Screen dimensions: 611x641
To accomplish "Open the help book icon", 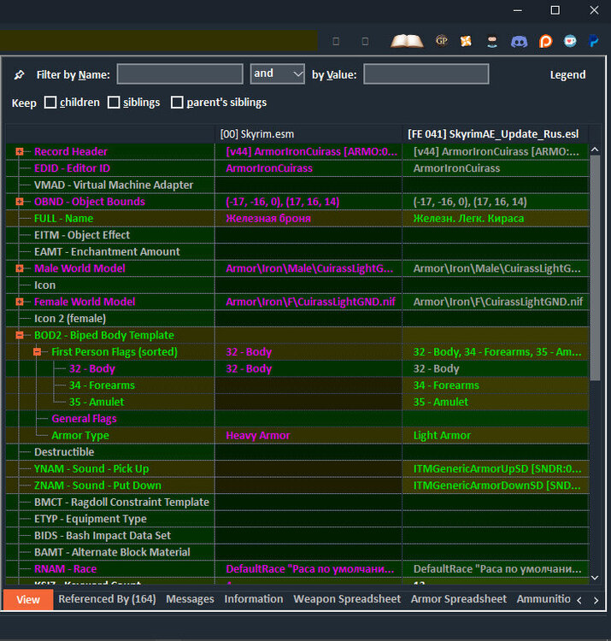I will tap(407, 41).
